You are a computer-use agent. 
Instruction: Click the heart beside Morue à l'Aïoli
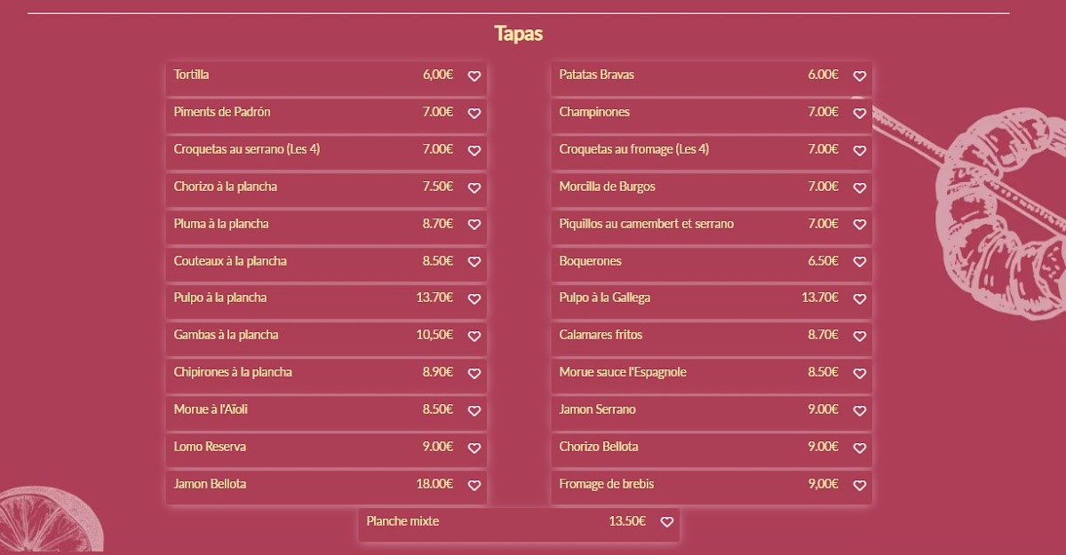[474, 411]
